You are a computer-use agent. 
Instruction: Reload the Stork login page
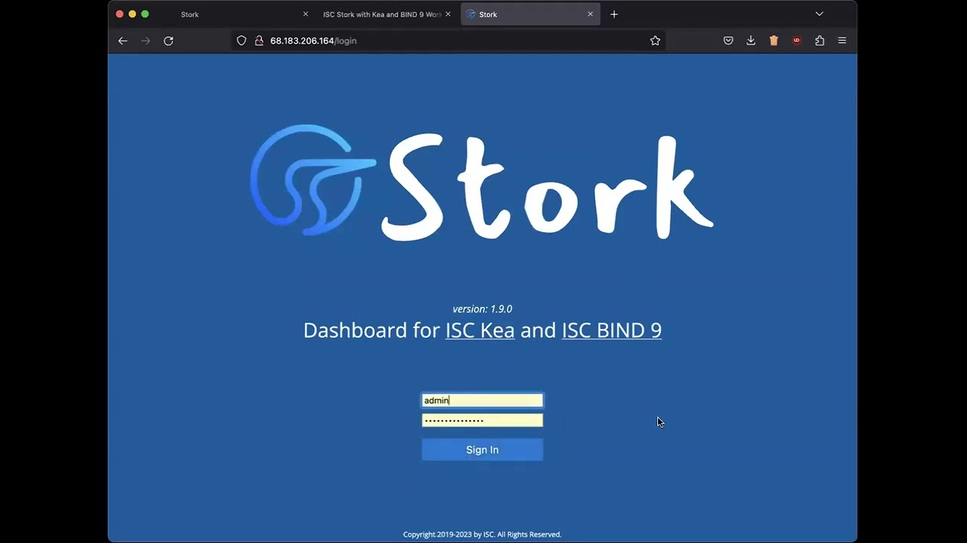pyautogui.click(x=168, y=41)
